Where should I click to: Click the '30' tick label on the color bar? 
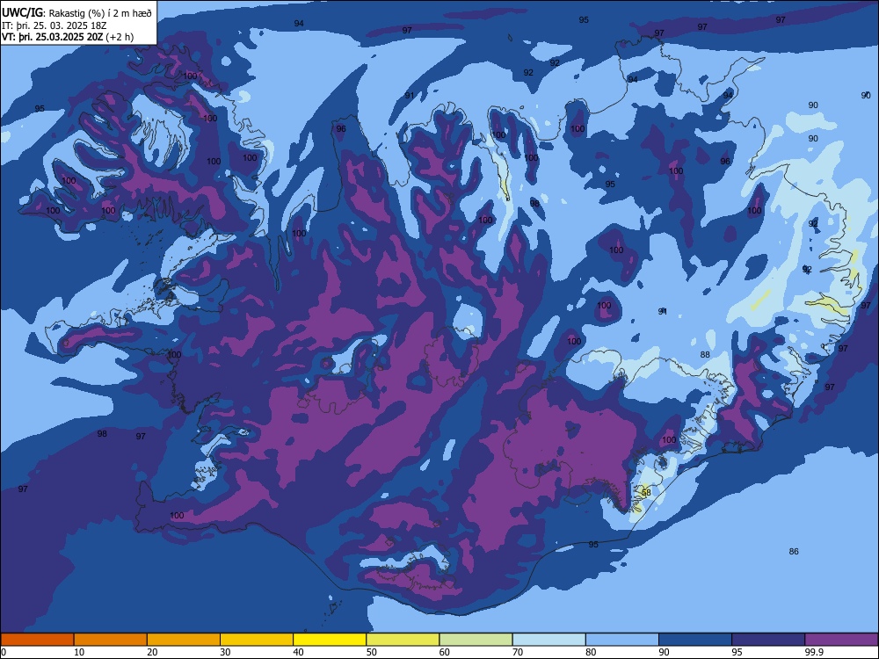coord(225,652)
